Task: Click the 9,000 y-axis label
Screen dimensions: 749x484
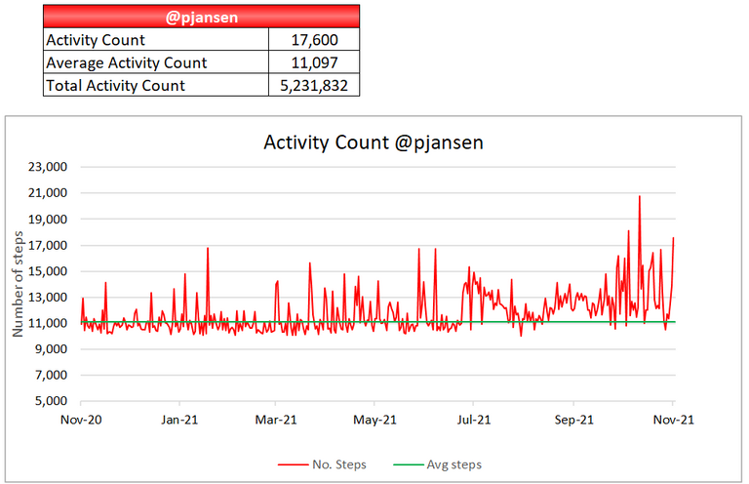Action: point(51,349)
